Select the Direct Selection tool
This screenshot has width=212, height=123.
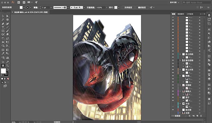(x=7, y=16)
